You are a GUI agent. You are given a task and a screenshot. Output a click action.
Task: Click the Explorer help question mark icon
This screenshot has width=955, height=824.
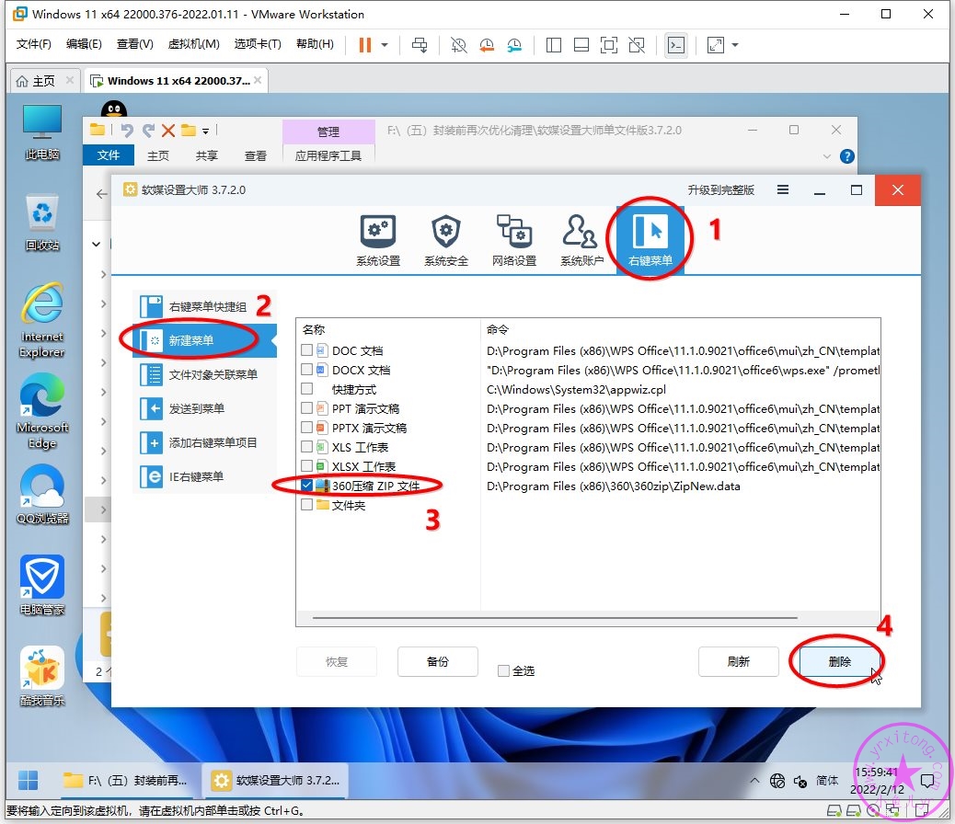pyautogui.click(x=846, y=156)
